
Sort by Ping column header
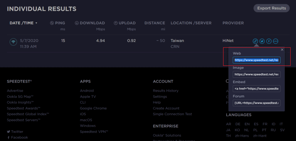click(x=57, y=23)
